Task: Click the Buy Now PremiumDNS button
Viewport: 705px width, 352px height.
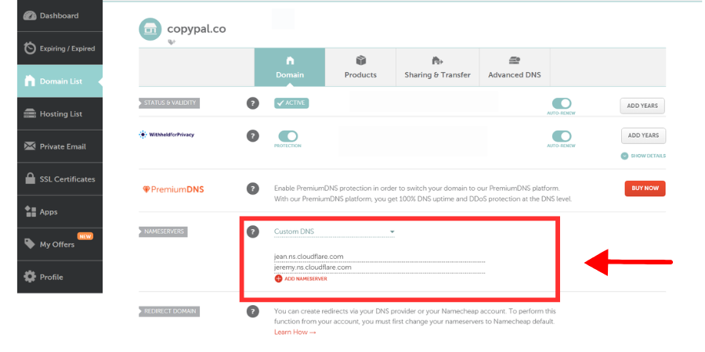Action: tap(645, 189)
